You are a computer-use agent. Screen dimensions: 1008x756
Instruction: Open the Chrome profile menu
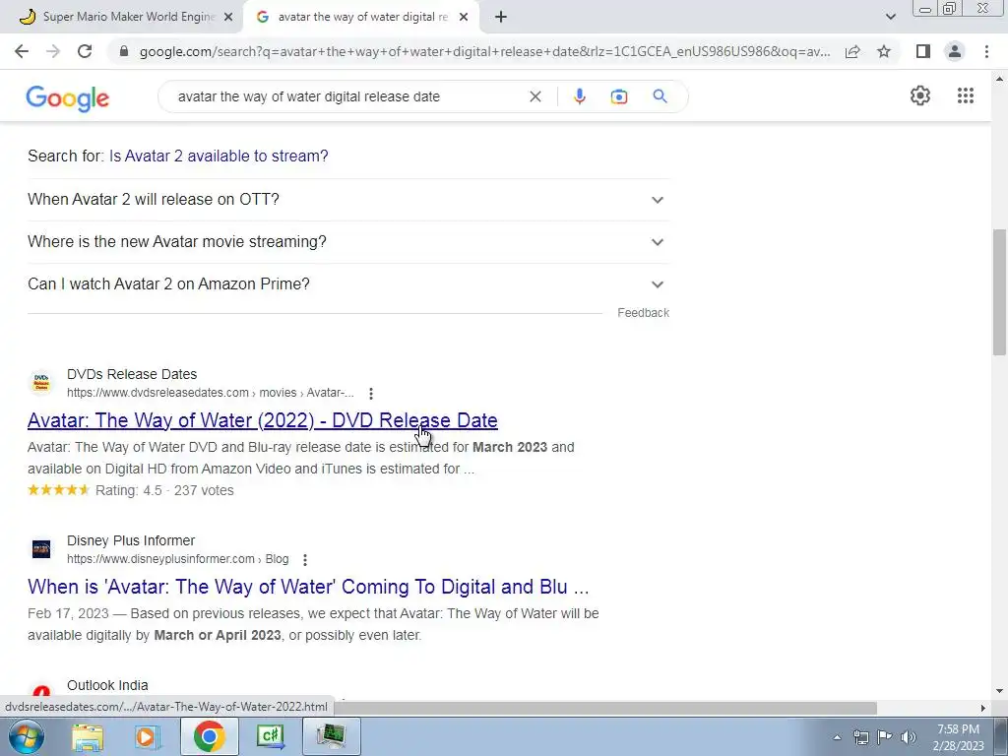click(x=955, y=51)
